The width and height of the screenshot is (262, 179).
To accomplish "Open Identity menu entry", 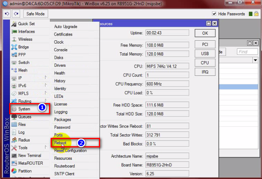I will pos(60,89).
